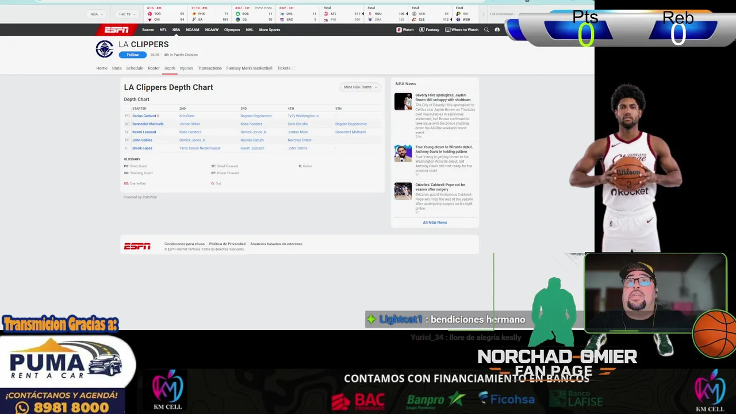Open the BKN vs CLE final score

[430, 14]
